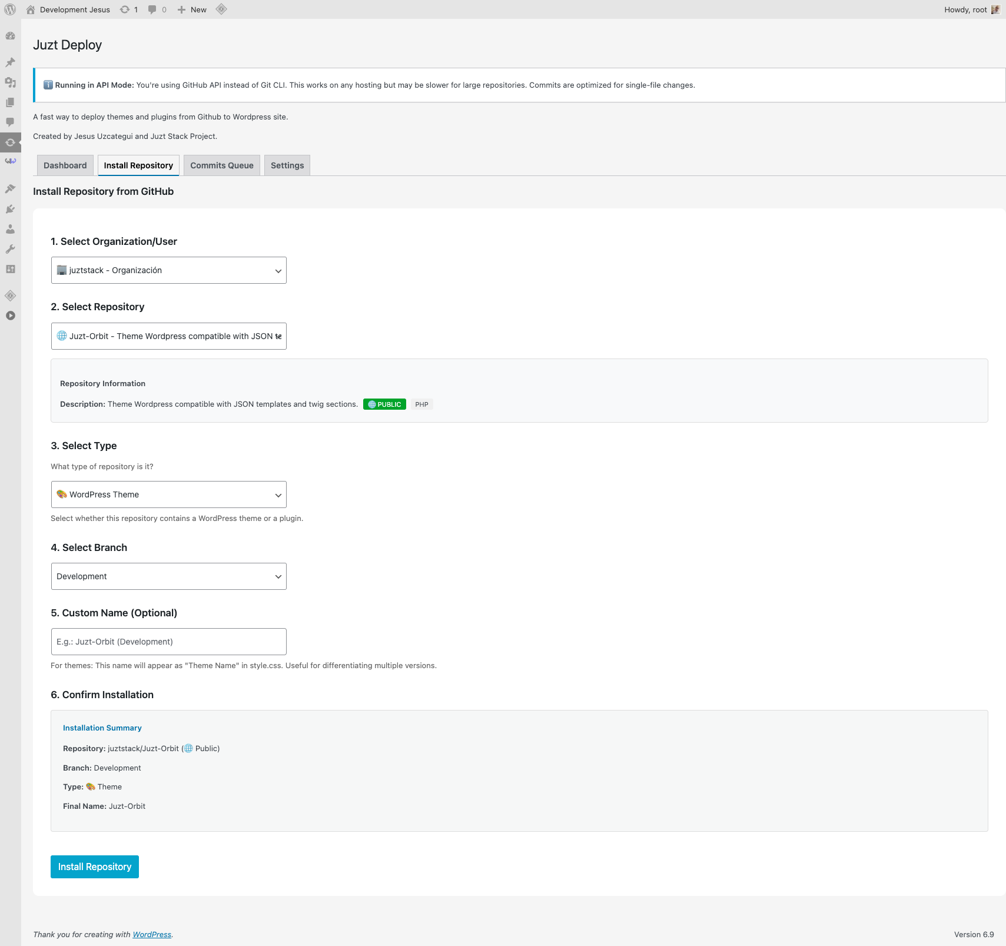The image size is (1006, 946).
Task: Open the Howdy, root account menu
Action: (x=972, y=9)
